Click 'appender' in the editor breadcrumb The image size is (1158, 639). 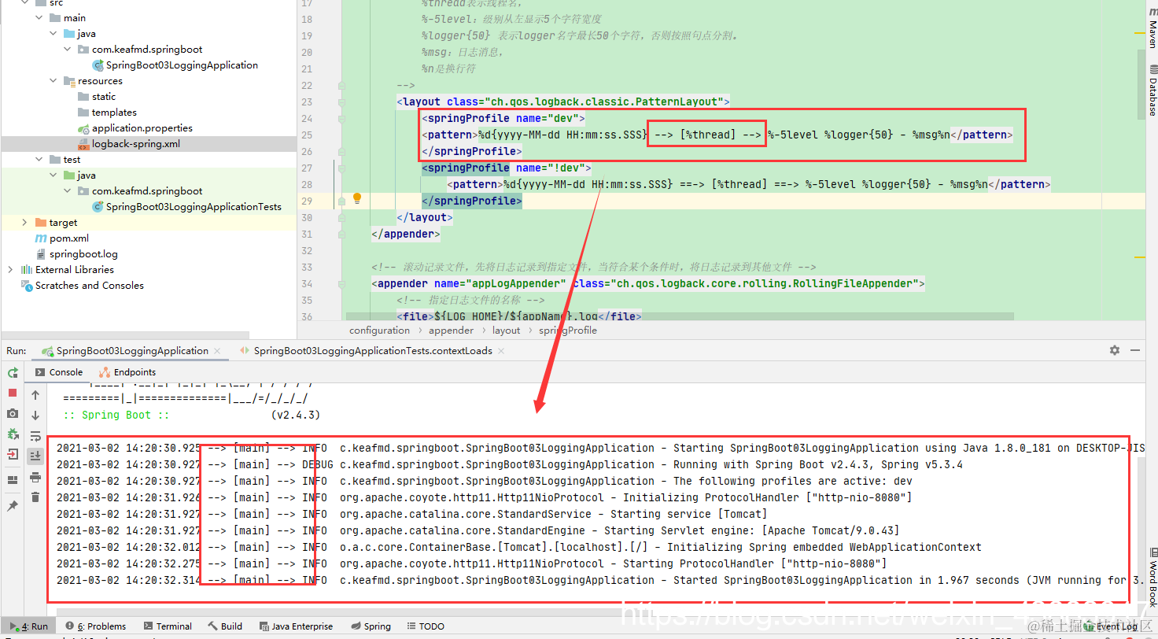coord(451,331)
